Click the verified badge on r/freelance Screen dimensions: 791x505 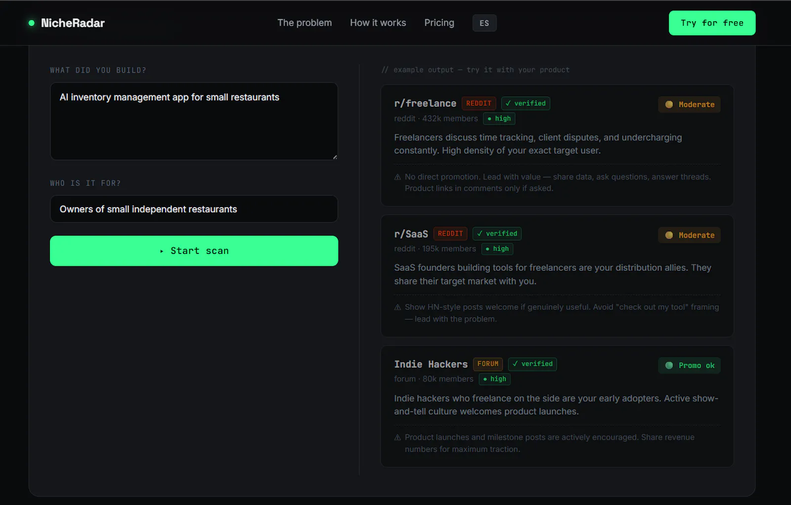[526, 103]
